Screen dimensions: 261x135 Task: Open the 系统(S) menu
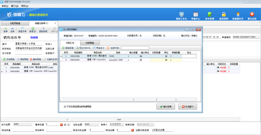click(5, 6)
